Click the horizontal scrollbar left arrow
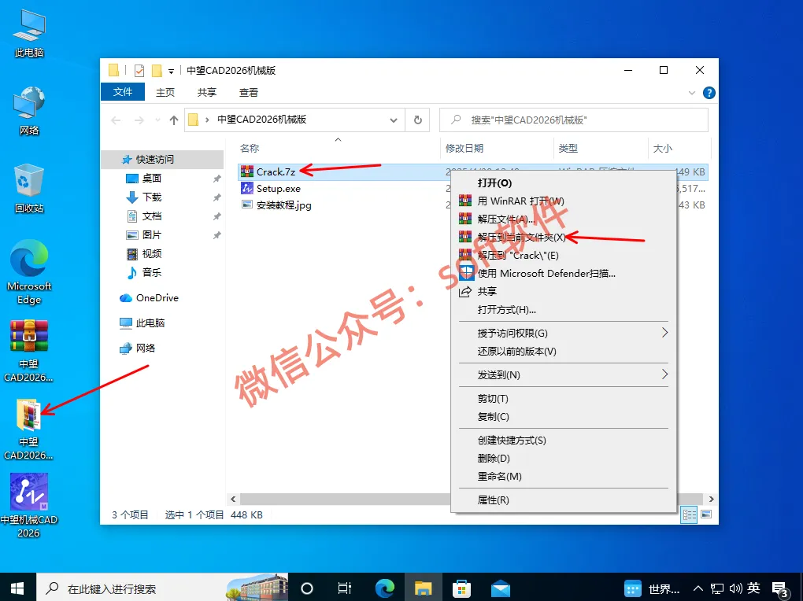 234,499
